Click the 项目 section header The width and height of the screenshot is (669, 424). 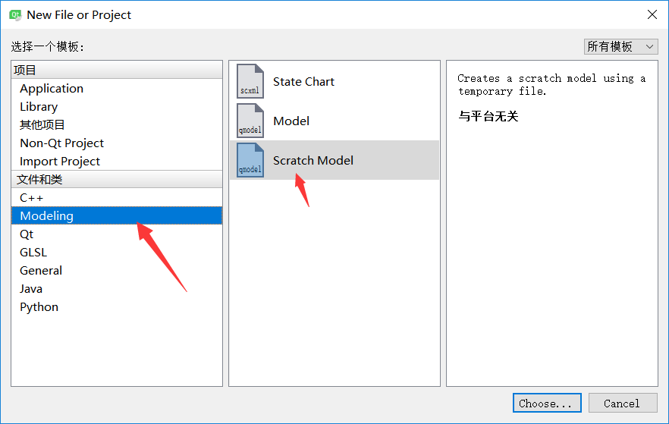coord(117,70)
